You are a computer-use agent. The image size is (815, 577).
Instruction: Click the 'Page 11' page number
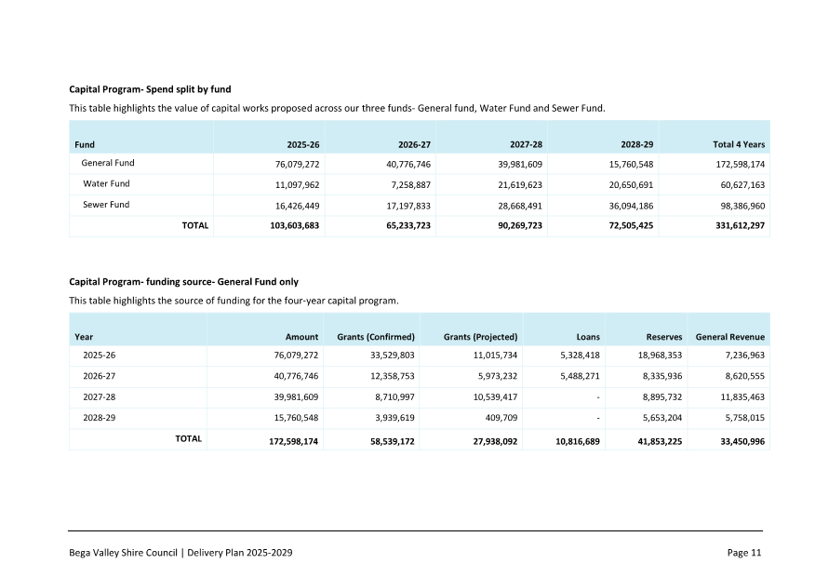click(743, 553)
